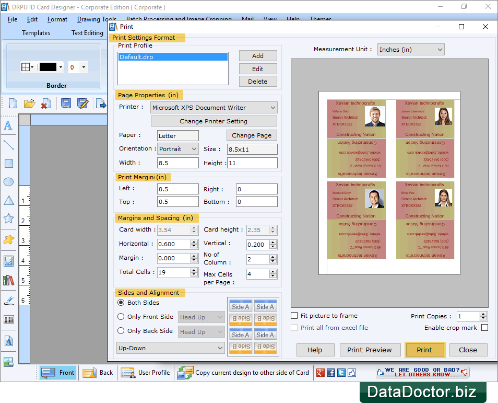Screen dimensions: 498x403
Task: Select the Triangle shape tool
Action: (8, 200)
